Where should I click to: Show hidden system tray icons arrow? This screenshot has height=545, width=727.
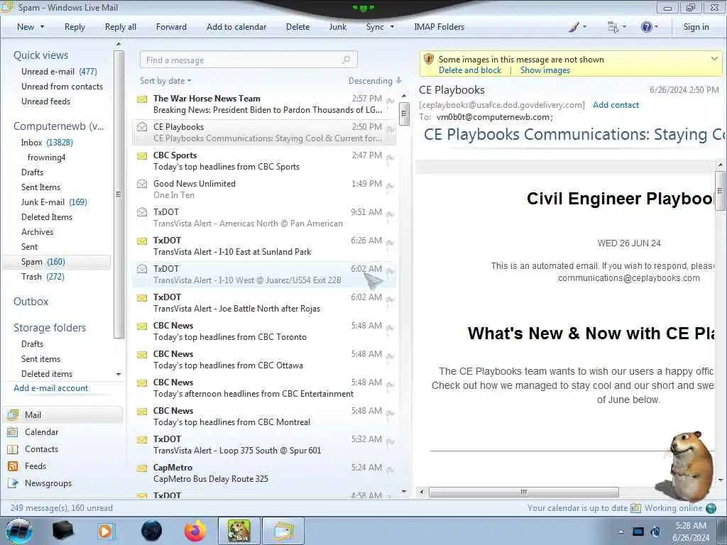pyautogui.click(x=621, y=532)
